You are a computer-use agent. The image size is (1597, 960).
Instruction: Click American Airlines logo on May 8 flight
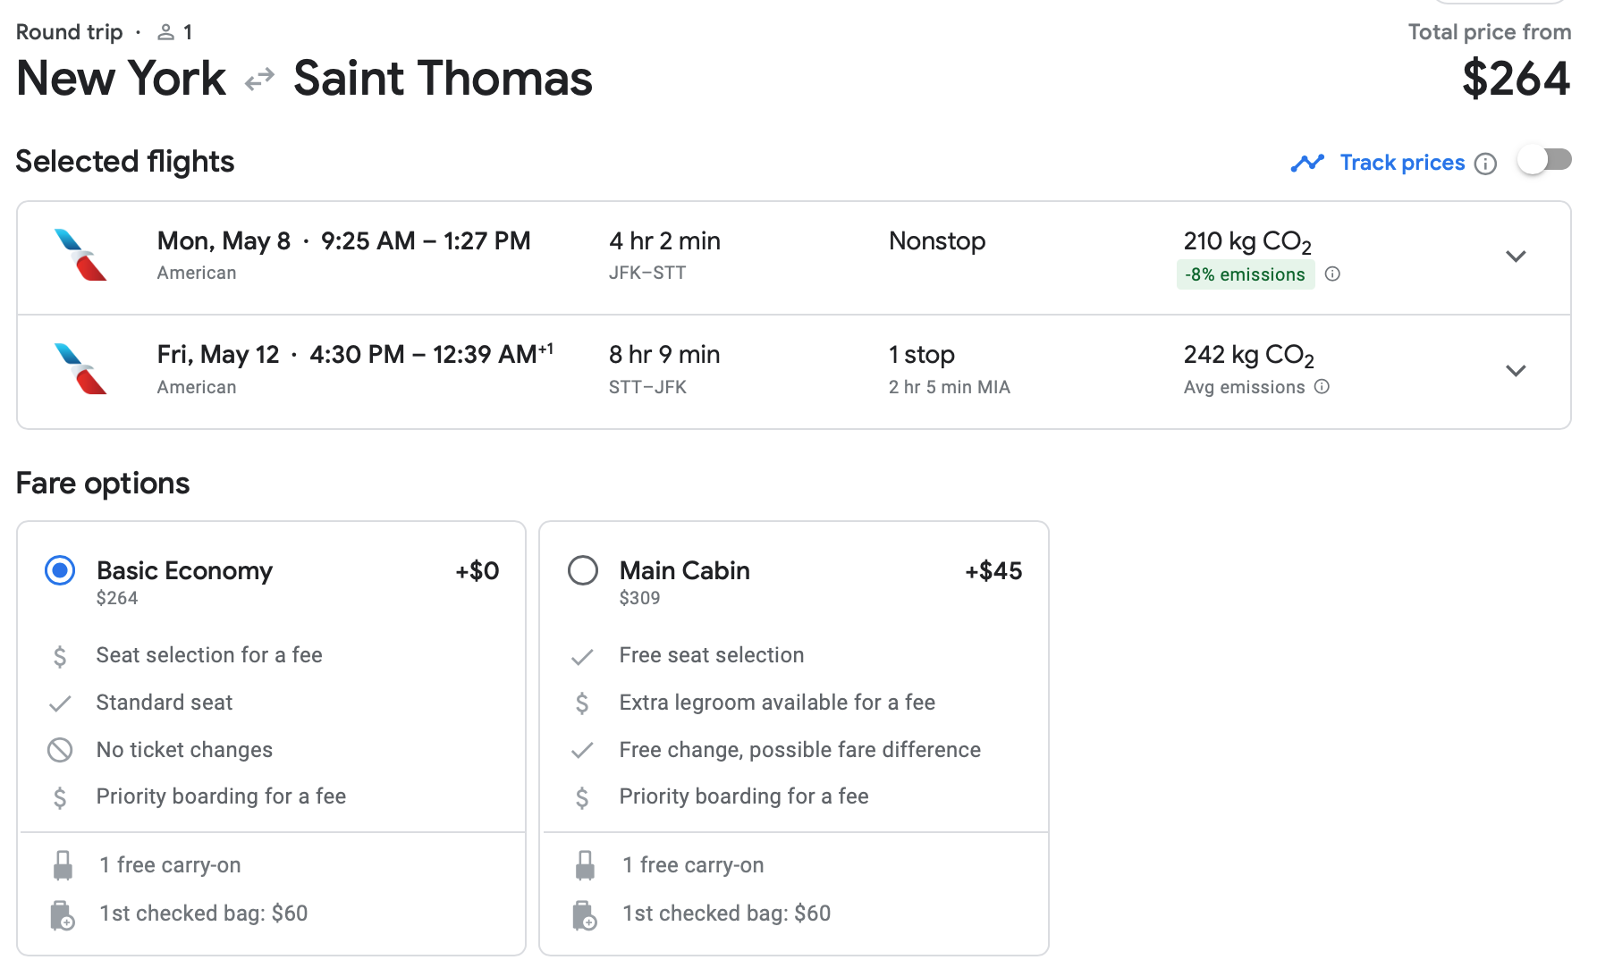[x=80, y=256]
